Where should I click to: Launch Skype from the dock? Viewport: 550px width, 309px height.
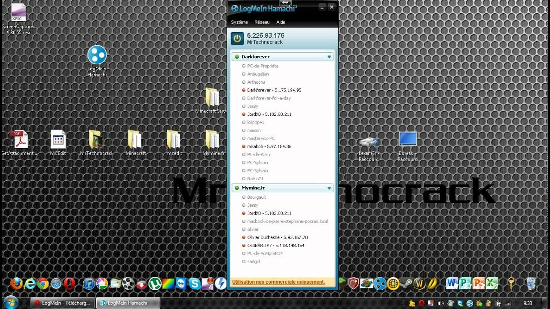pyautogui.click(x=195, y=284)
